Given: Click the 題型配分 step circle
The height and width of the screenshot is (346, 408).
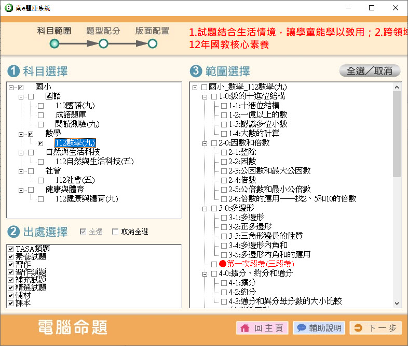Looking at the screenshot, I should click(x=103, y=44).
